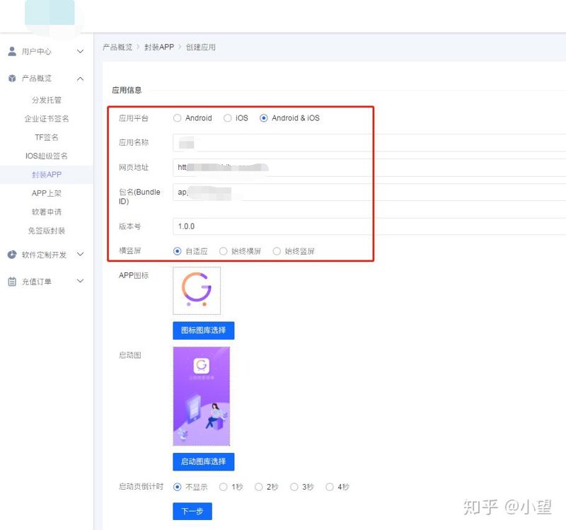Image resolution: width=566 pixels, height=530 pixels.
Task: Select 3秒 countdown option
Action: click(294, 487)
